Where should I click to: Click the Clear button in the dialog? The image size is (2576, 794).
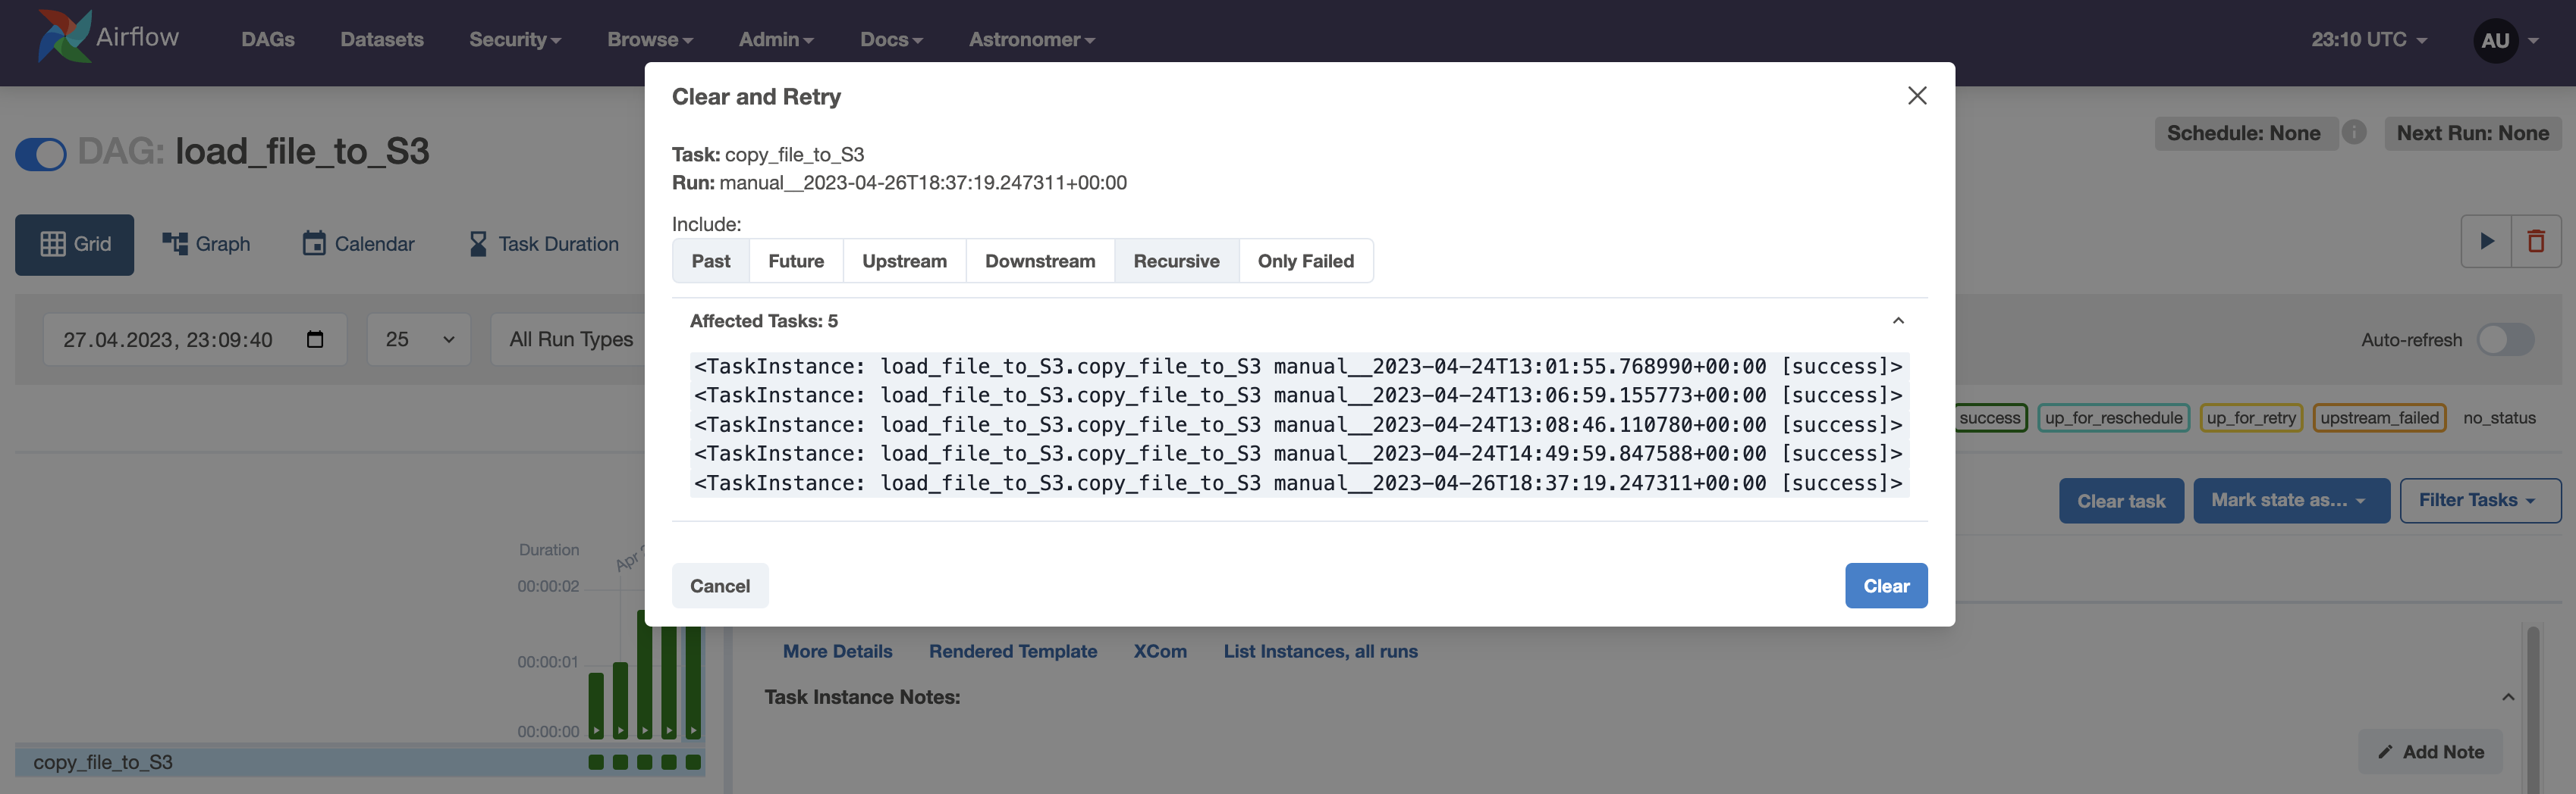tap(1886, 585)
